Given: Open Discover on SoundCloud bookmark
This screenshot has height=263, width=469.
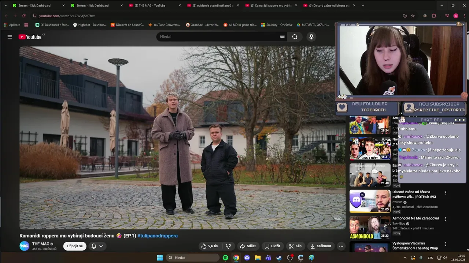Looking at the screenshot, I should [128, 25].
